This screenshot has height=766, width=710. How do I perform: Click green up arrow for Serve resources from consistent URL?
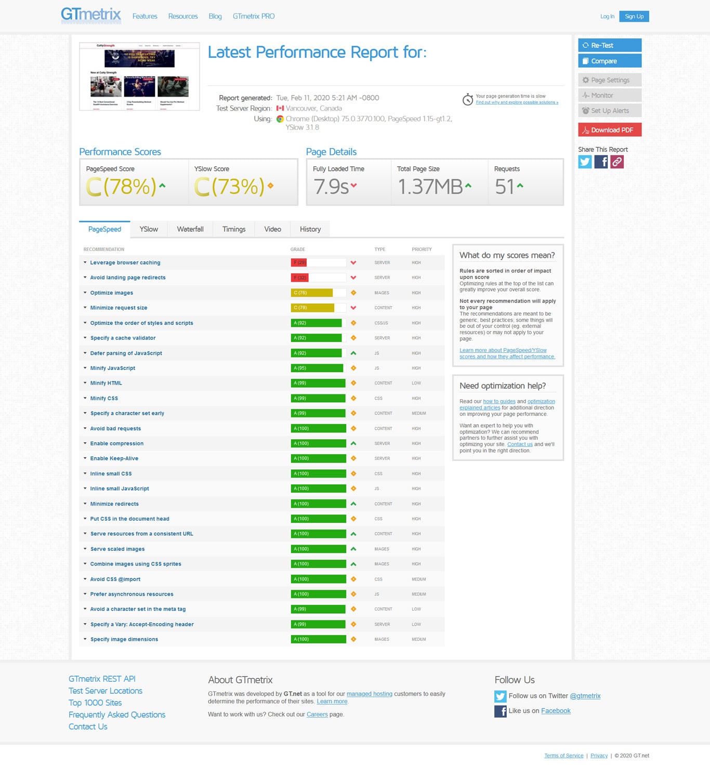353,534
